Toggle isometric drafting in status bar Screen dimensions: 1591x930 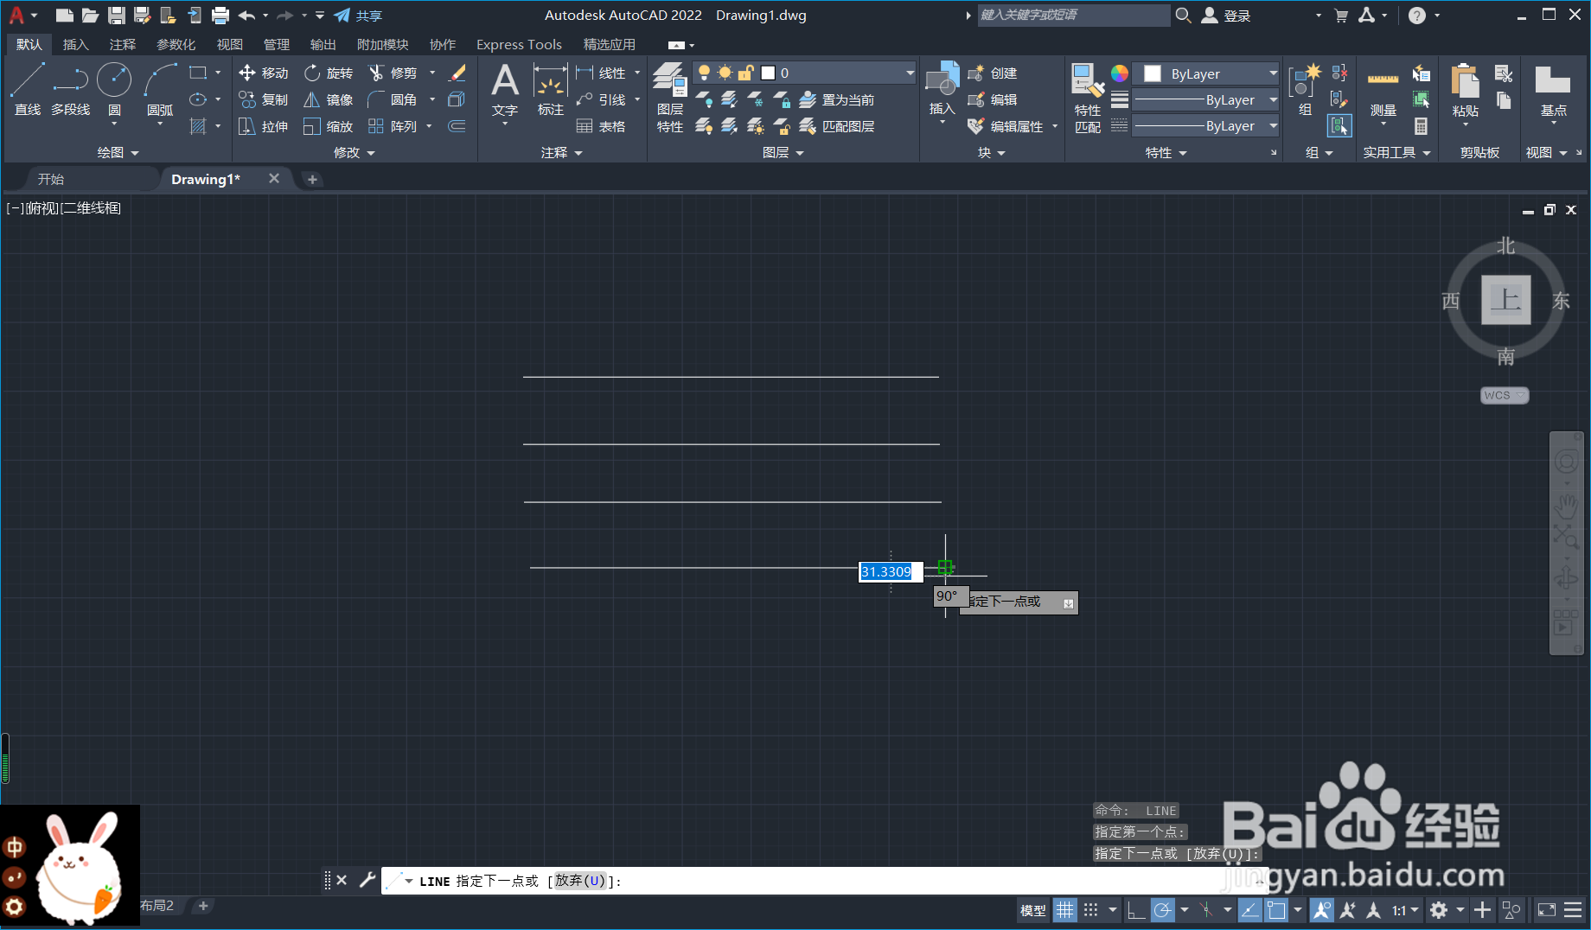point(1207,910)
